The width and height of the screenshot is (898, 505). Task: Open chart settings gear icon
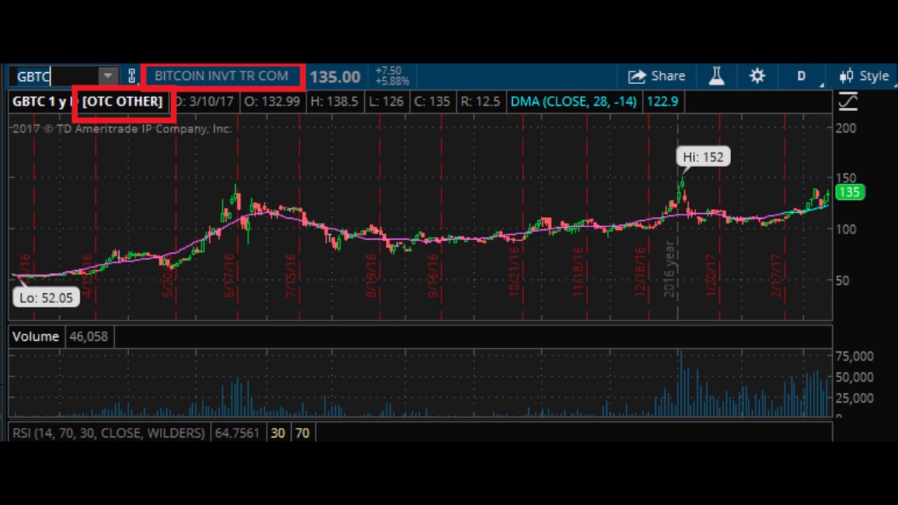tap(757, 76)
